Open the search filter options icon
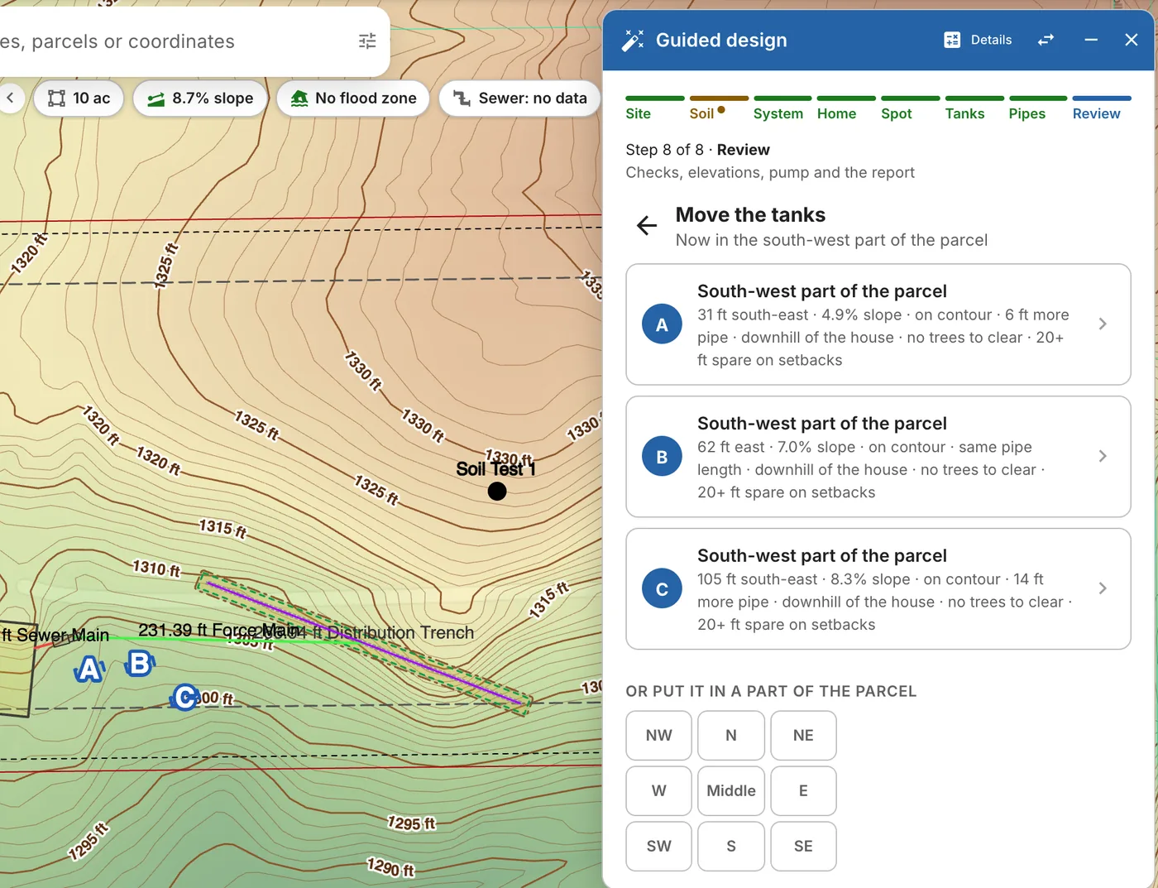 [367, 41]
